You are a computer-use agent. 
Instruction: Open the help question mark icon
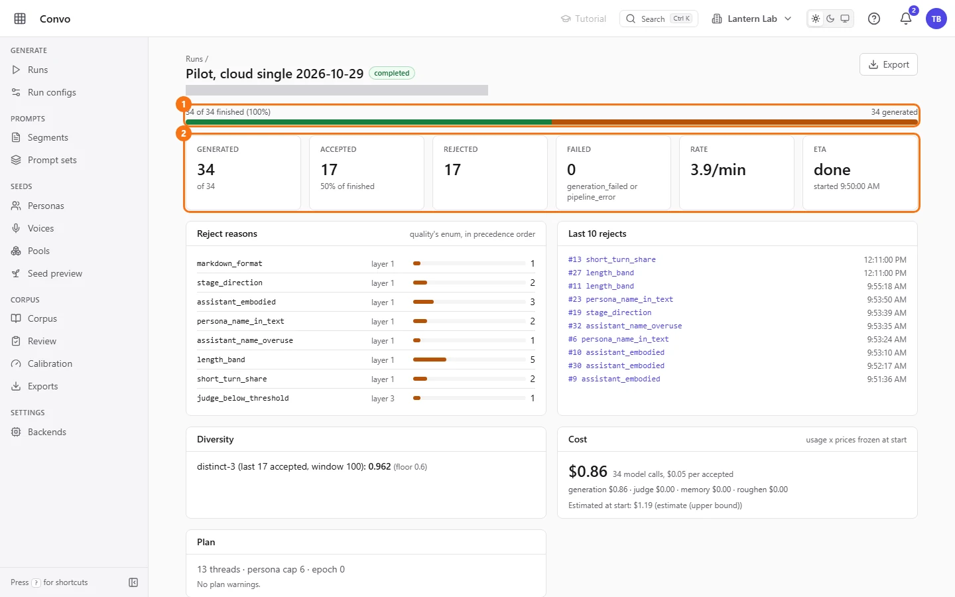(874, 19)
